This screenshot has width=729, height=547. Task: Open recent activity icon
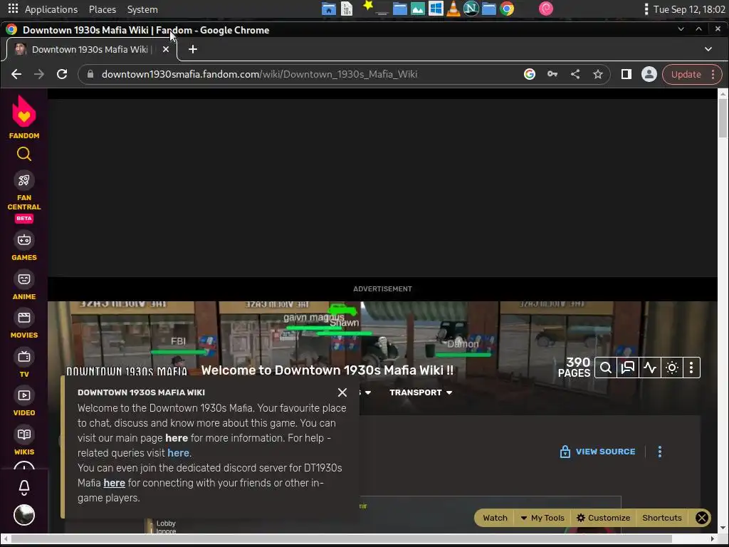650,368
